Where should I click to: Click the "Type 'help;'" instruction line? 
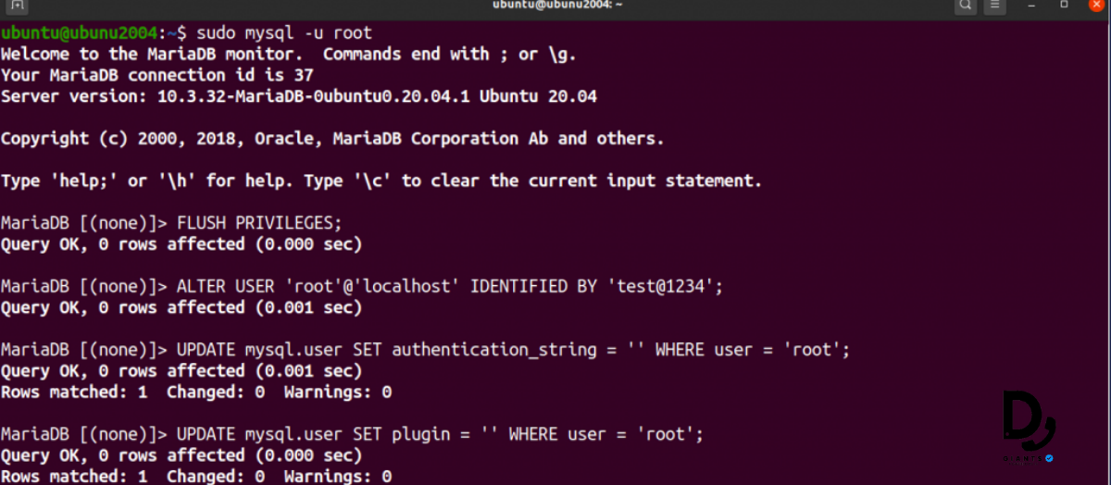(381, 181)
